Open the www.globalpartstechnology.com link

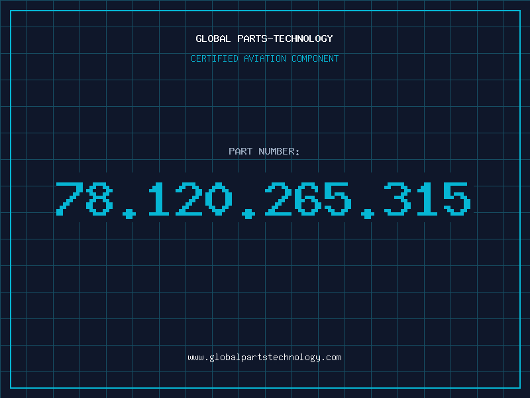[x=264, y=358]
